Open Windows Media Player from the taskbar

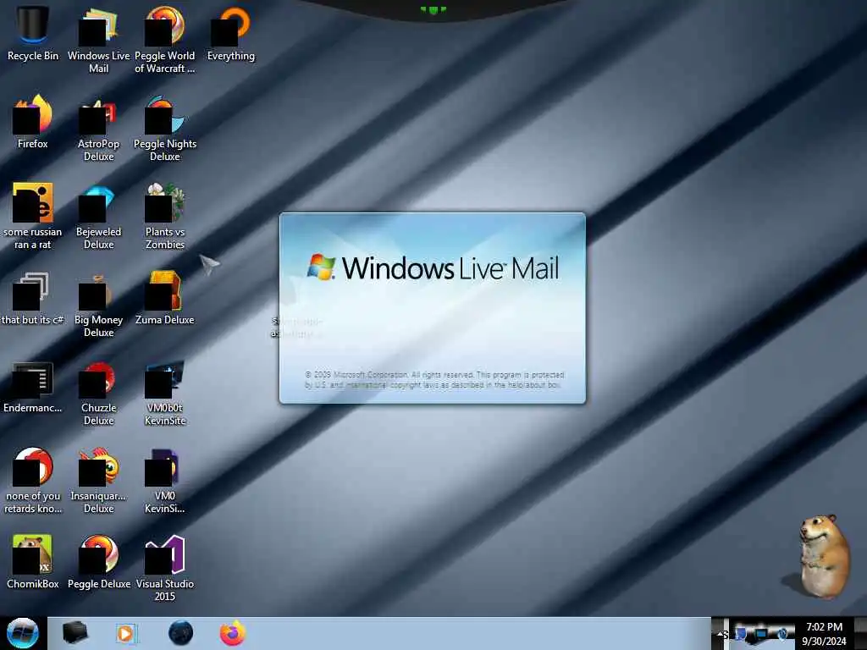click(x=126, y=633)
